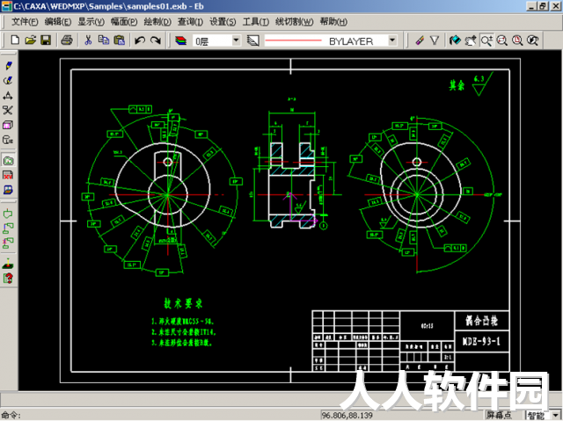Select the scissors edit tool in sidebar

click(8, 110)
